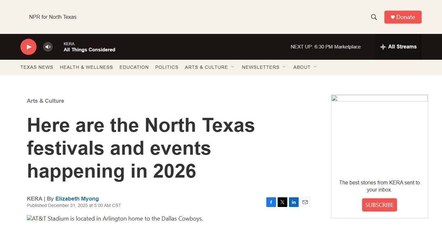Share the article on Facebook

271,202
